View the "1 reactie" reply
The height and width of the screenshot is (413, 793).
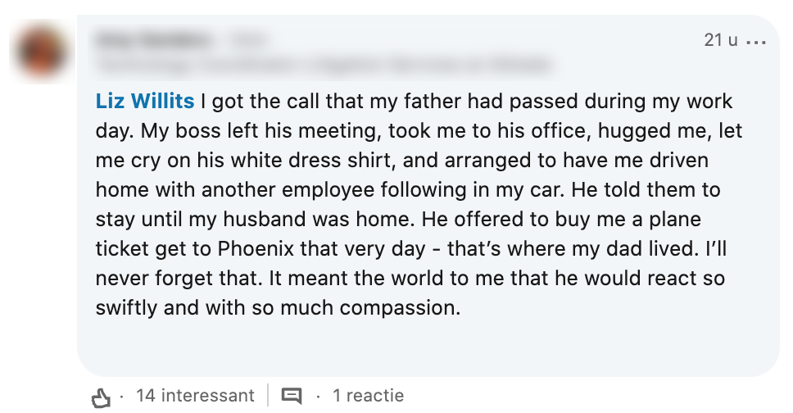pos(368,396)
